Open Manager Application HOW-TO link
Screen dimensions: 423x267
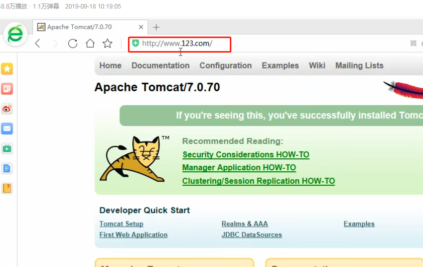pos(239,168)
